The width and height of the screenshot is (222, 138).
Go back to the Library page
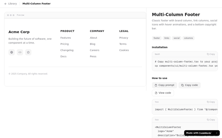point(11,4)
